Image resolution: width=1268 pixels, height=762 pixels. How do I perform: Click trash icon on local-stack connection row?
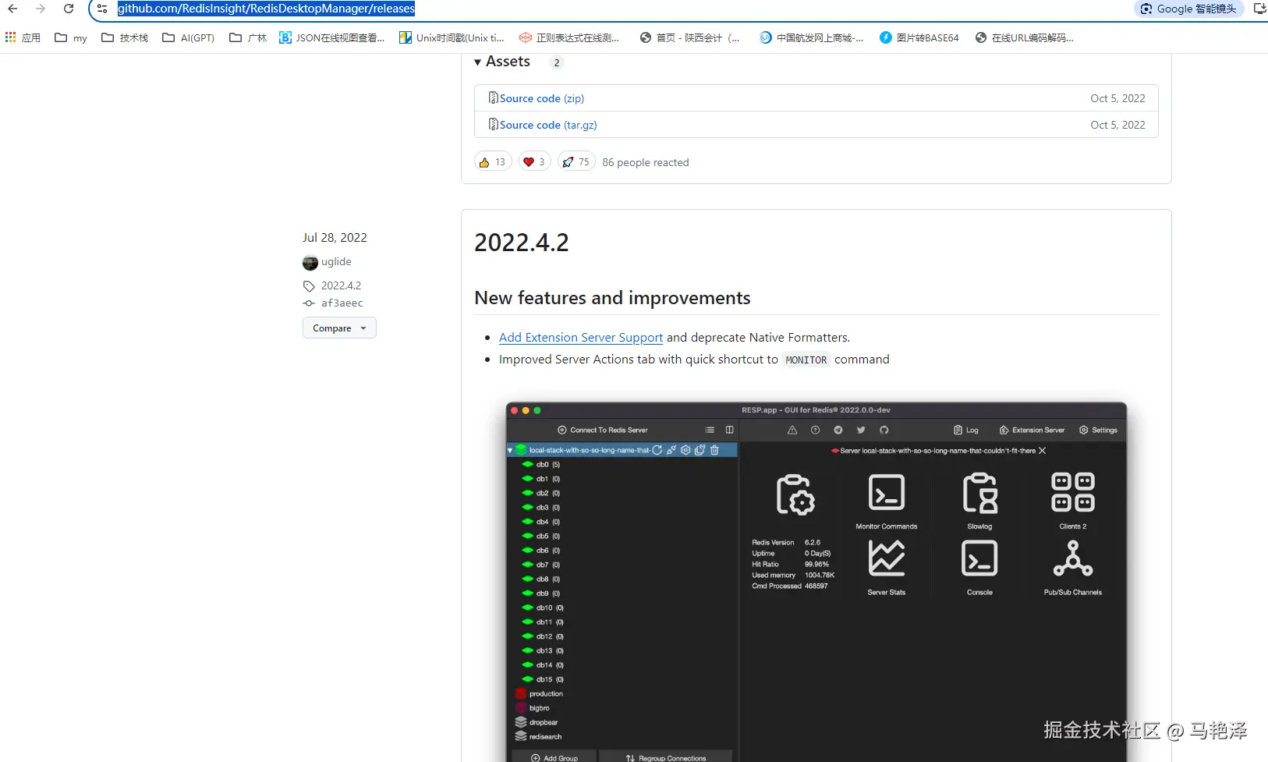[714, 450]
